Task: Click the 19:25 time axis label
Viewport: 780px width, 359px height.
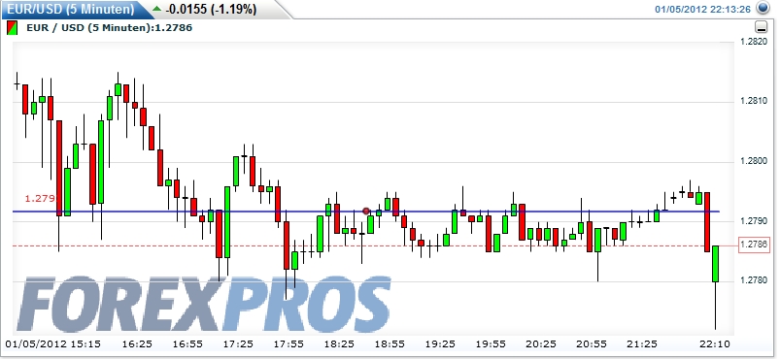Action: [x=440, y=344]
